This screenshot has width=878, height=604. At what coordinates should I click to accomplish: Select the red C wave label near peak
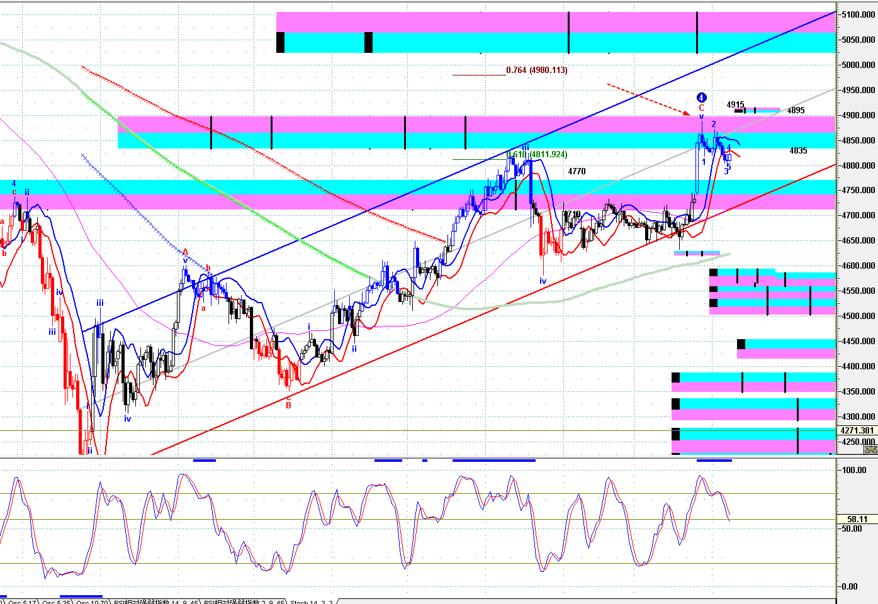pos(701,108)
